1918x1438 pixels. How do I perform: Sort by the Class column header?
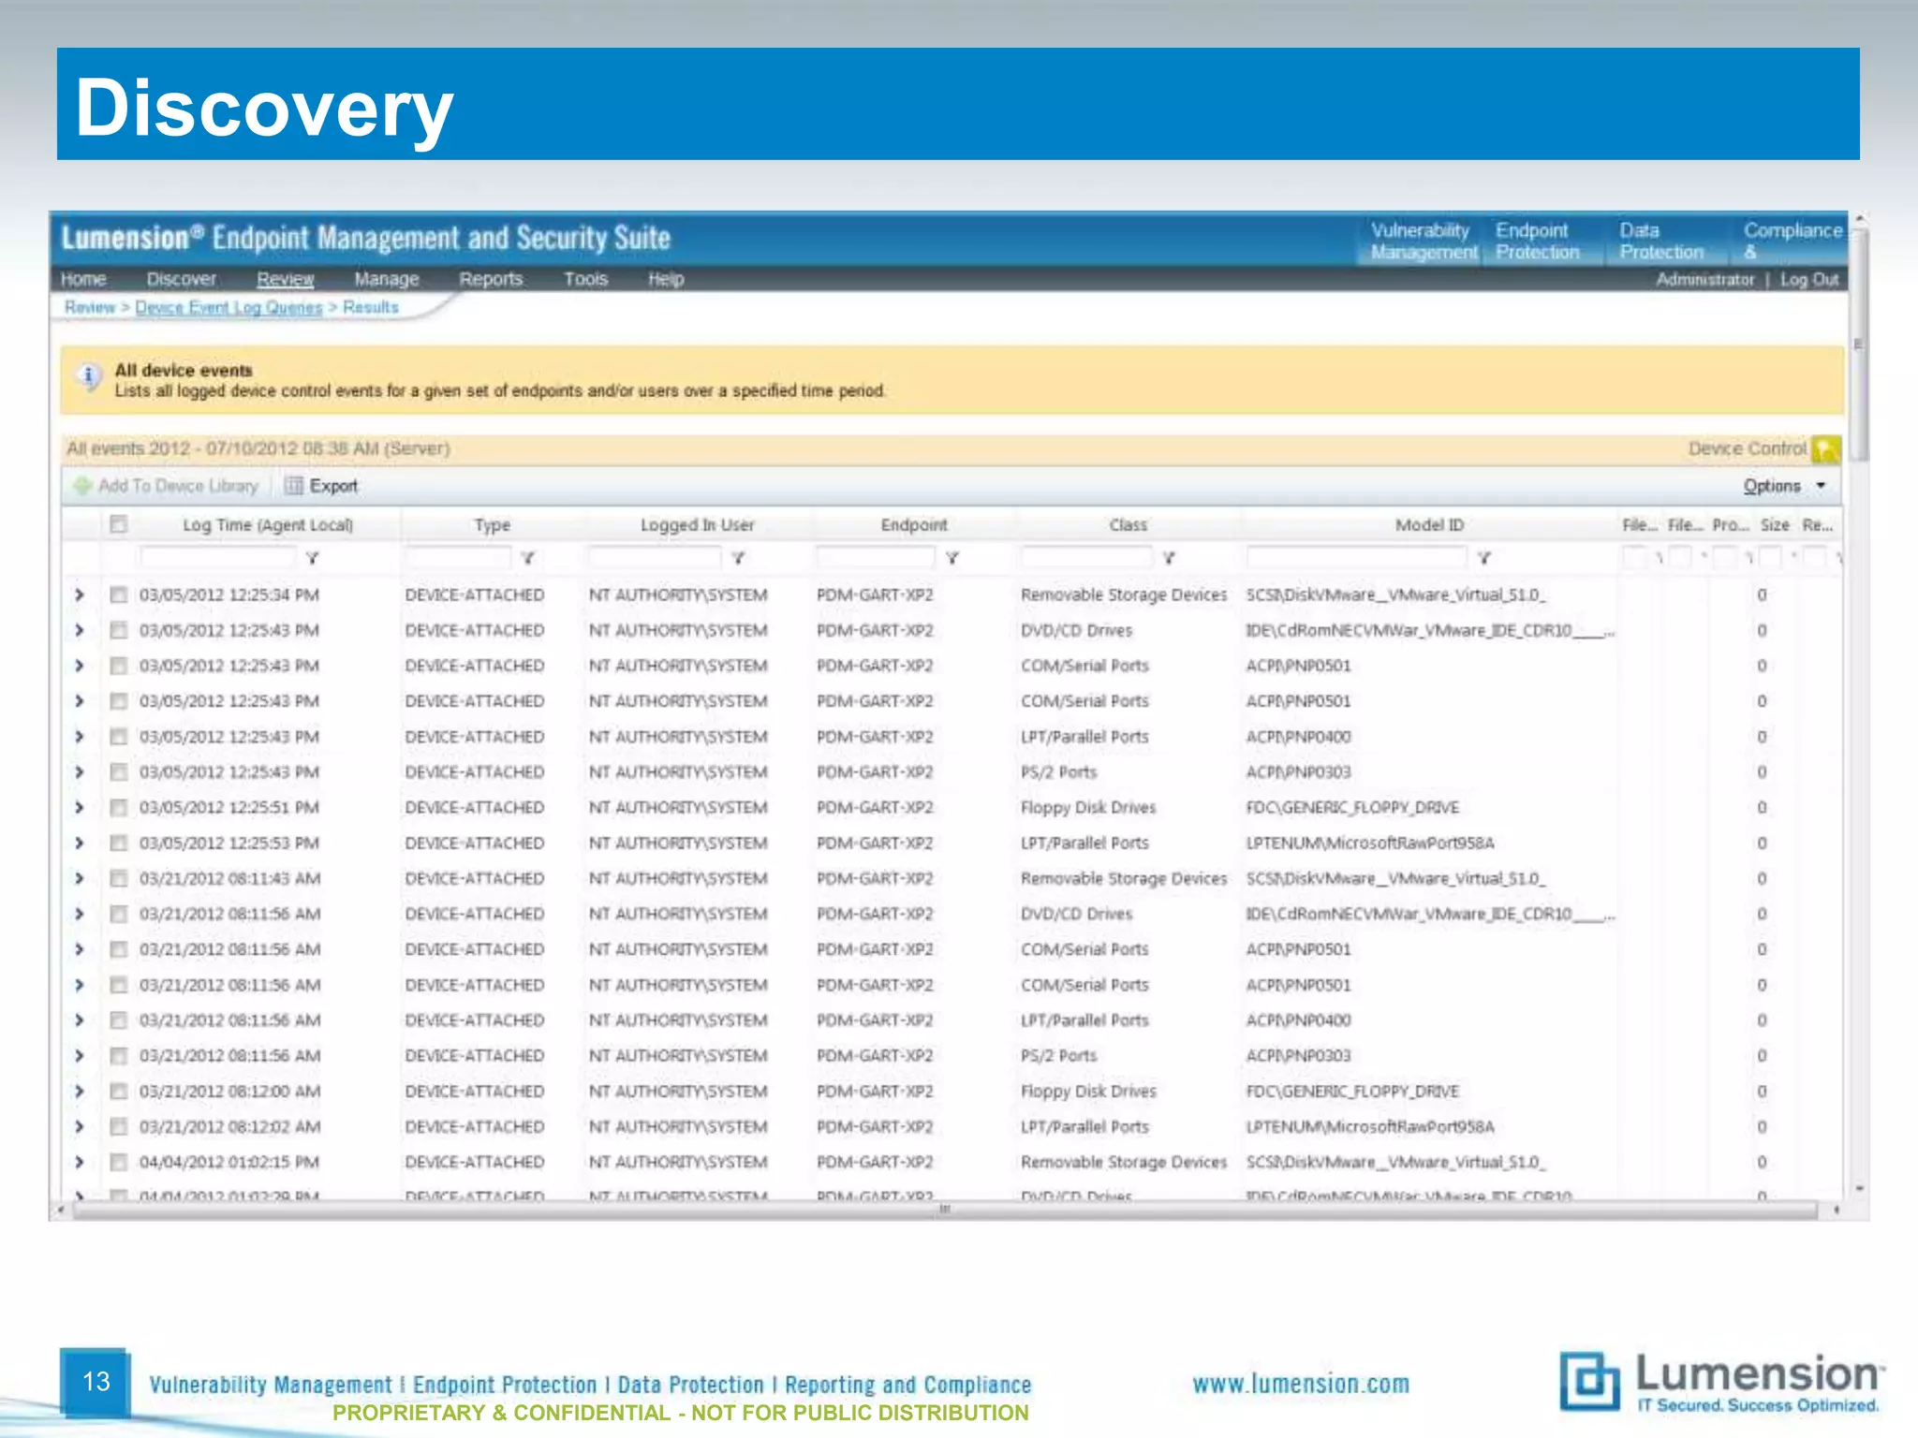[1128, 525]
